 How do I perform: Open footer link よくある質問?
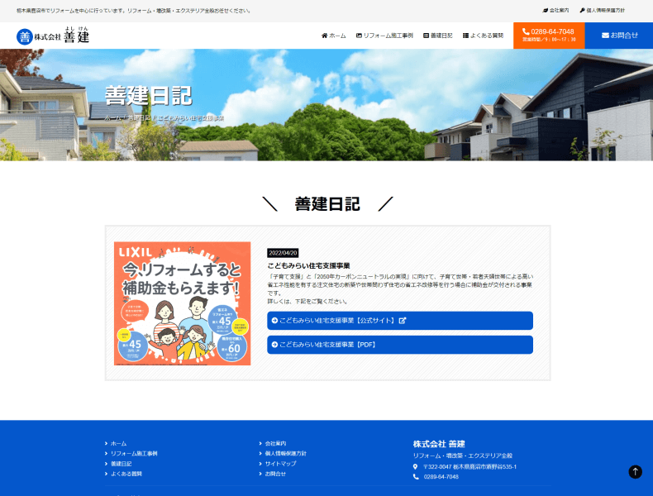(x=126, y=474)
